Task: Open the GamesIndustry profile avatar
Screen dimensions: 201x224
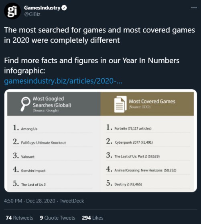Action: point(12,11)
